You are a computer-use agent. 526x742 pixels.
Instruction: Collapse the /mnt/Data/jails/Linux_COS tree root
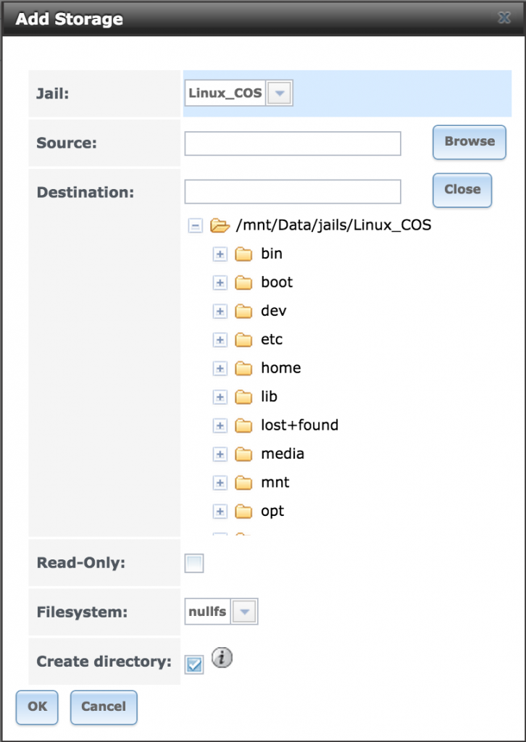195,225
